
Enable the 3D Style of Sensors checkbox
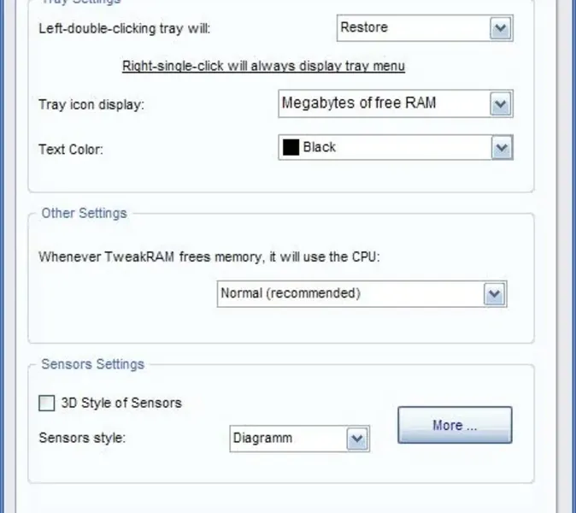point(46,403)
